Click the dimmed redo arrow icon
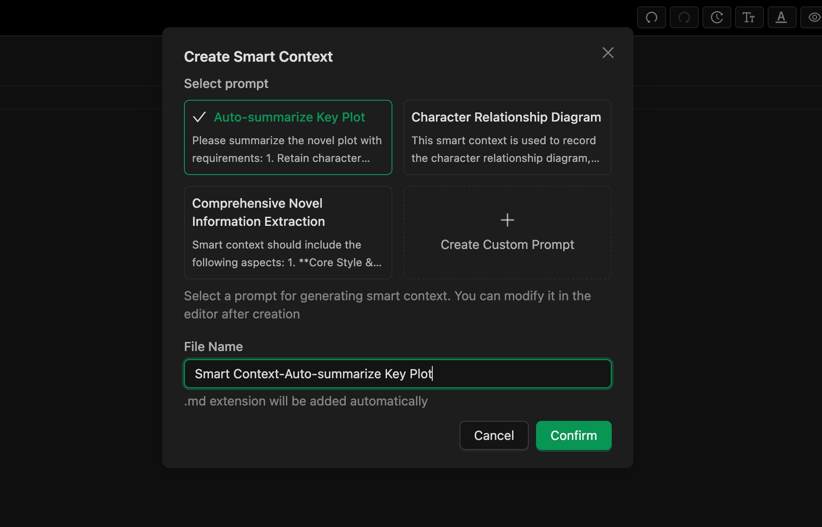Viewport: 822px width, 527px height. (x=684, y=18)
